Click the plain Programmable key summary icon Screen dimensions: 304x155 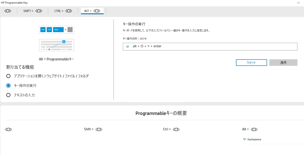8,129
